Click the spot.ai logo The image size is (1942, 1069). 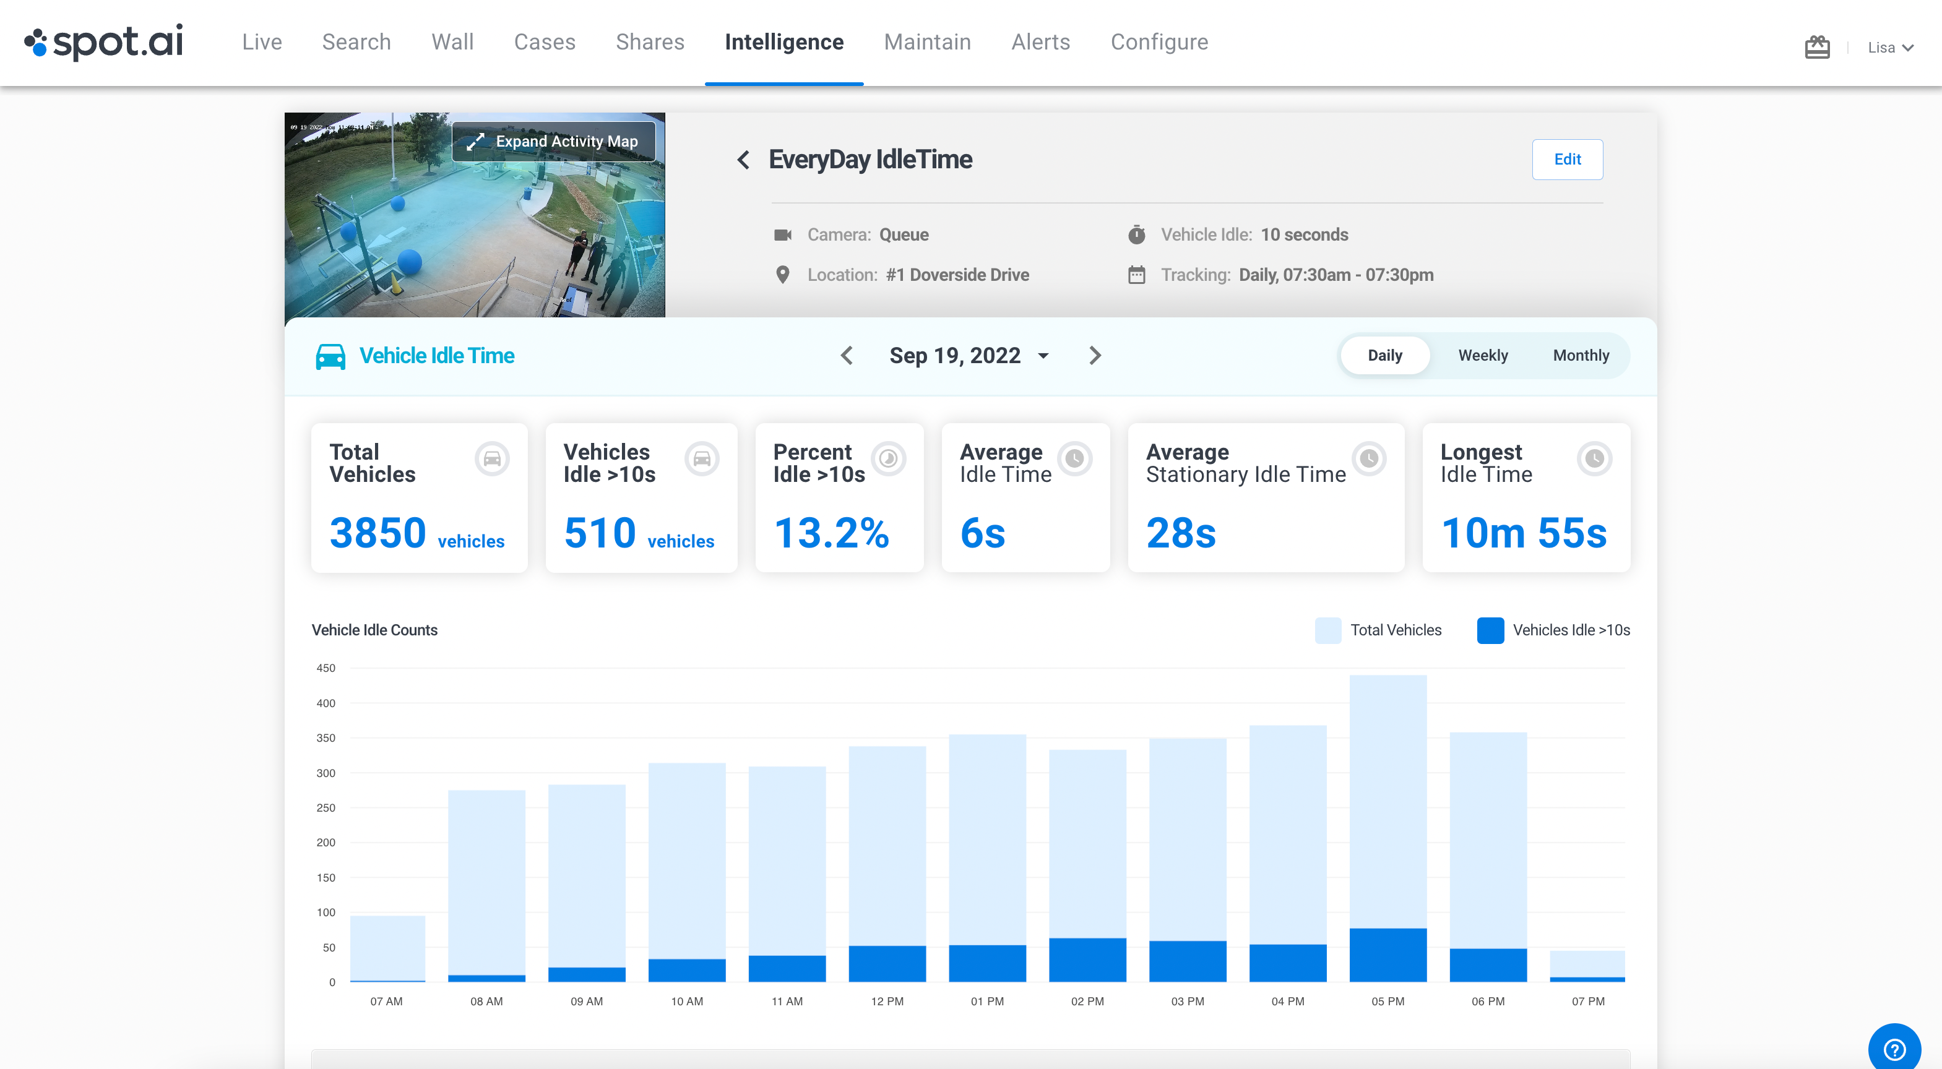click(x=104, y=42)
